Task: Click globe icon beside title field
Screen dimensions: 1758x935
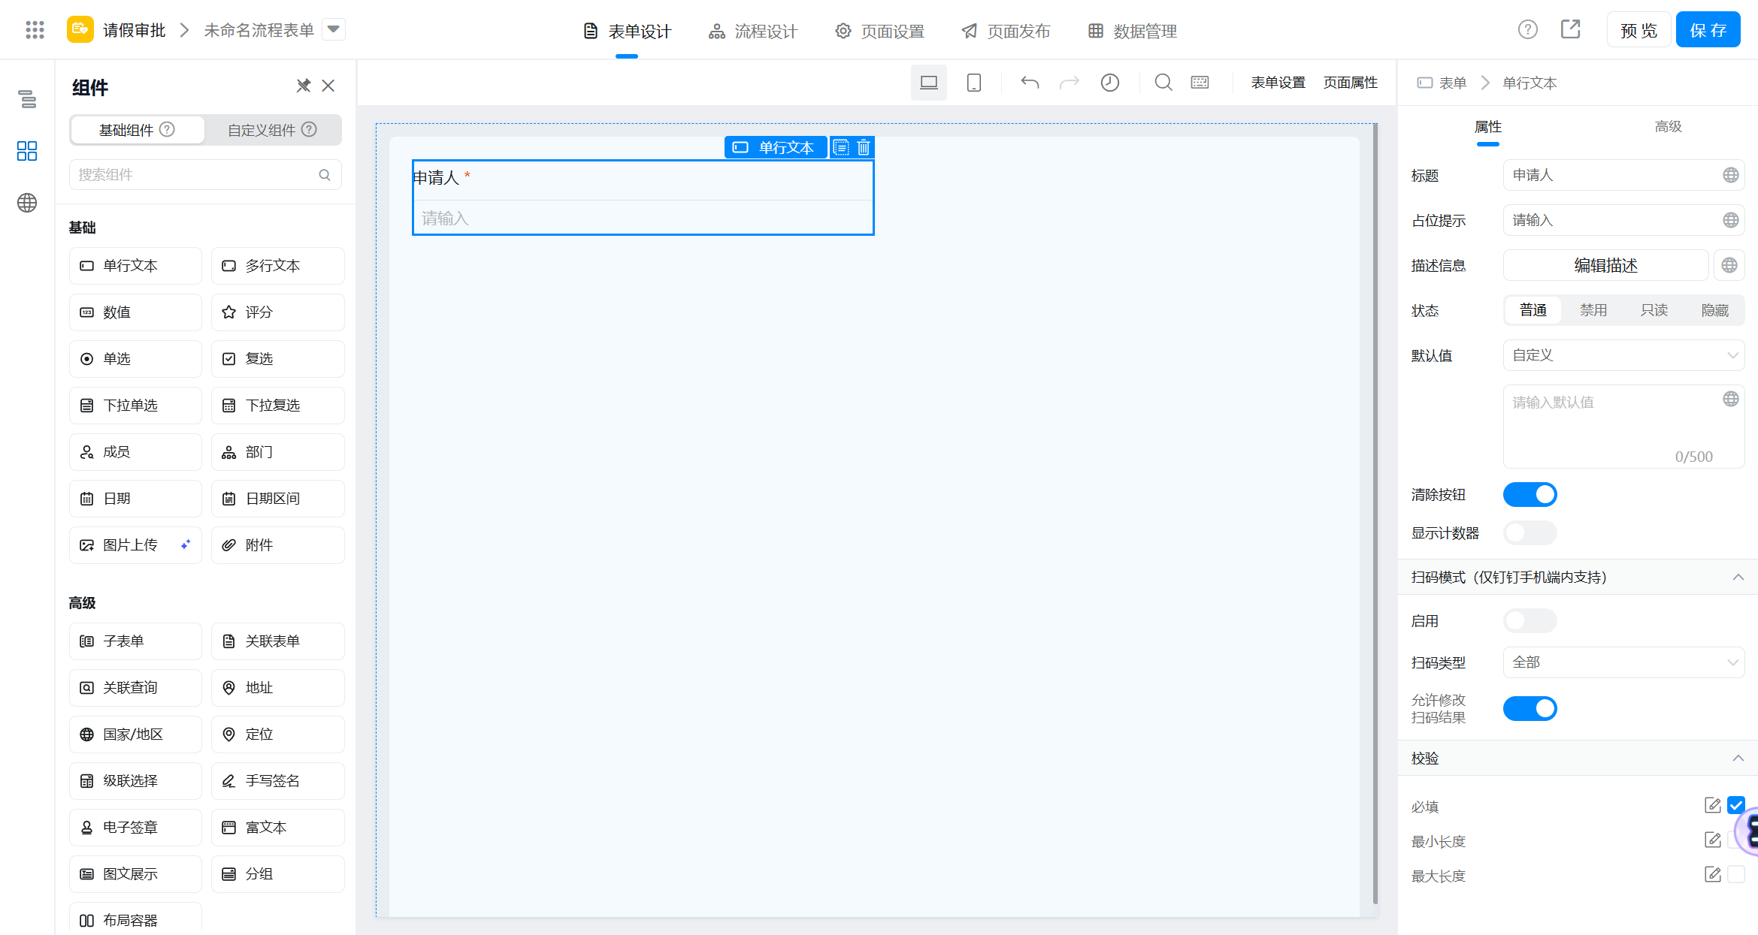Action: (x=1730, y=175)
